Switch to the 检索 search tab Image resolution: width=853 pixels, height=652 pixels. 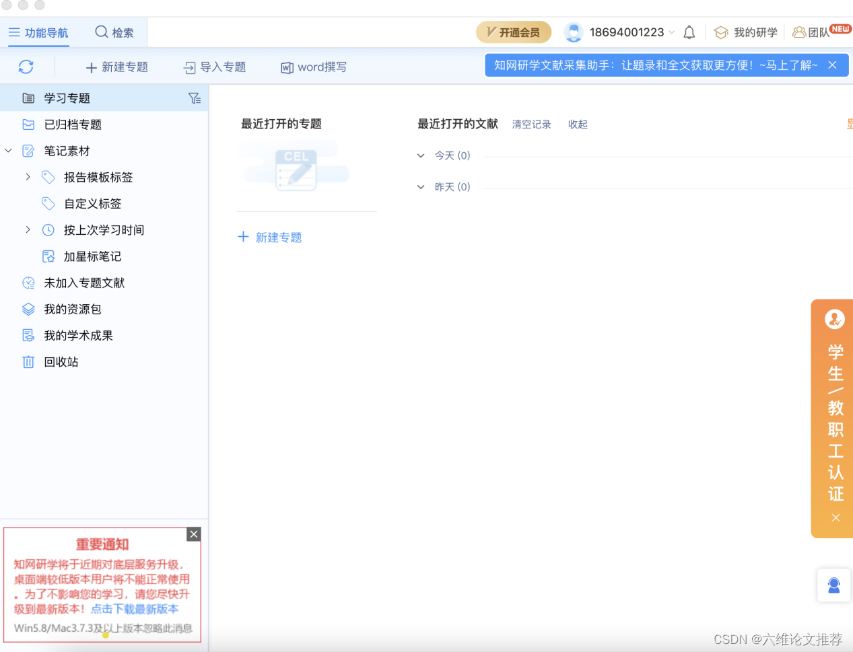point(114,32)
